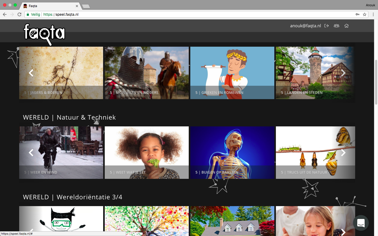This screenshot has height=236, width=378.
Task: Click the WERELD | Natuur & Techniek heading
Action: (69, 117)
